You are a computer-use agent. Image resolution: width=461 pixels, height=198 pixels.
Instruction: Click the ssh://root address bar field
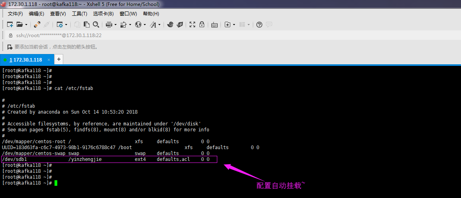(59, 35)
